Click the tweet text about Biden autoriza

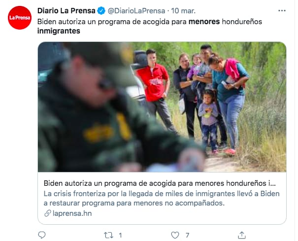150,26
